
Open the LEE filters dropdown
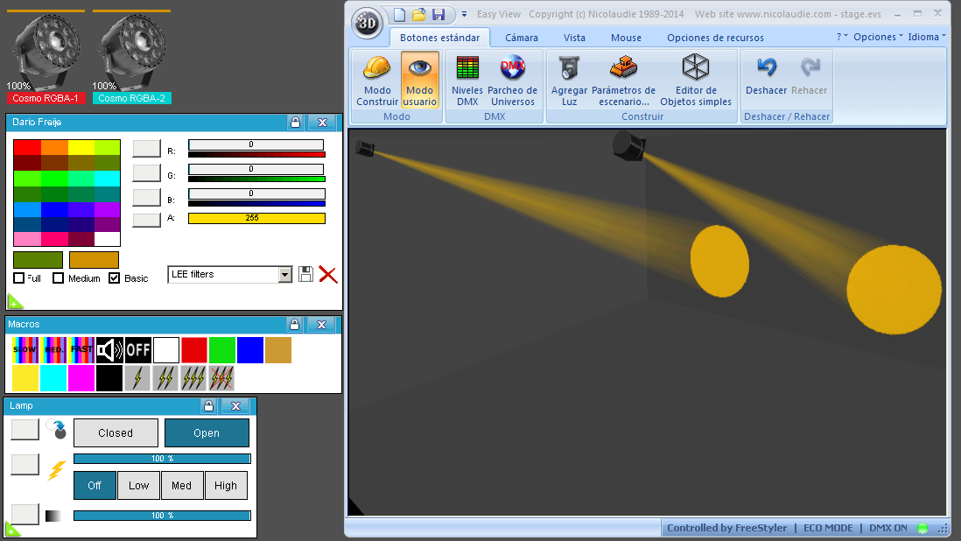[x=284, y=275]
